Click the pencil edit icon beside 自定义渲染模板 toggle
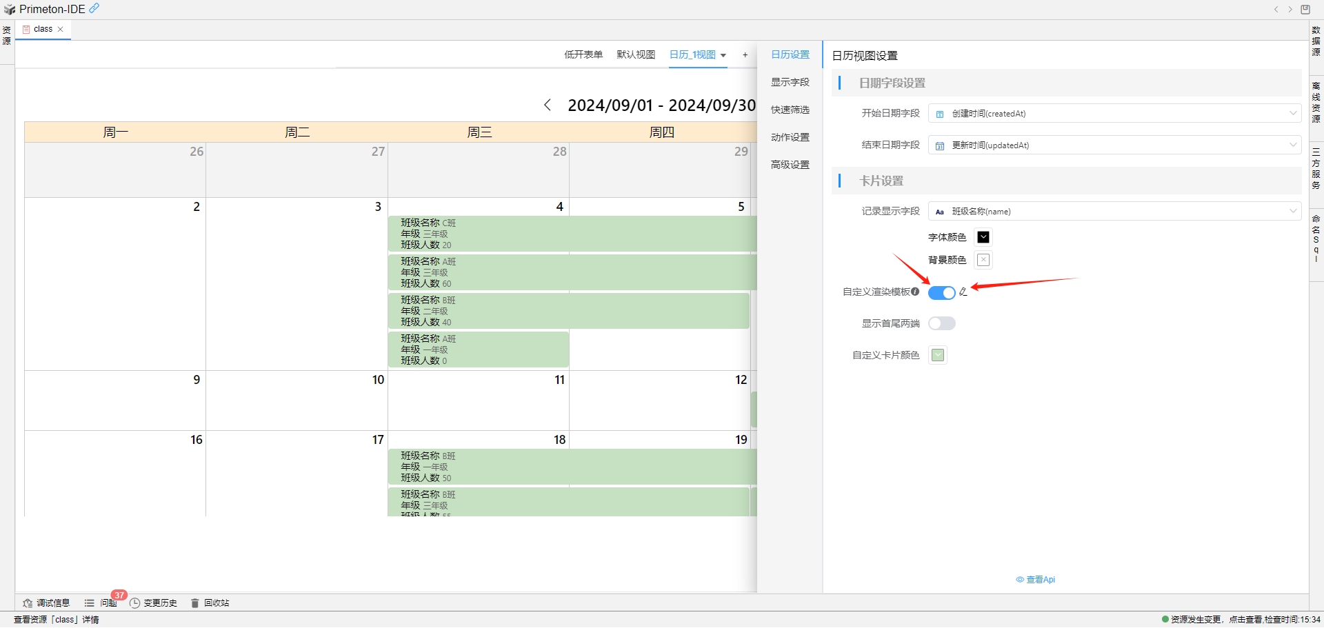This screenshot has width=1324, height=628. click(x=963, y=292)
